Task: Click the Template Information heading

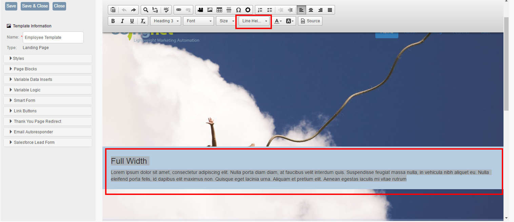Action: pyautogui.click(x=32, y=26)
